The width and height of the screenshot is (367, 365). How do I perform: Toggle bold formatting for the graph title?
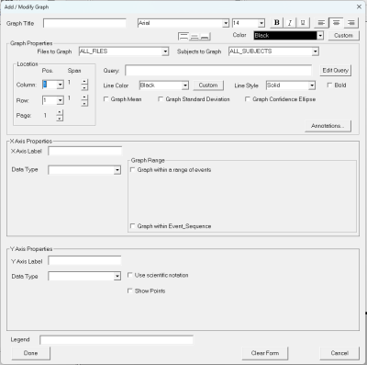point(277,23)
